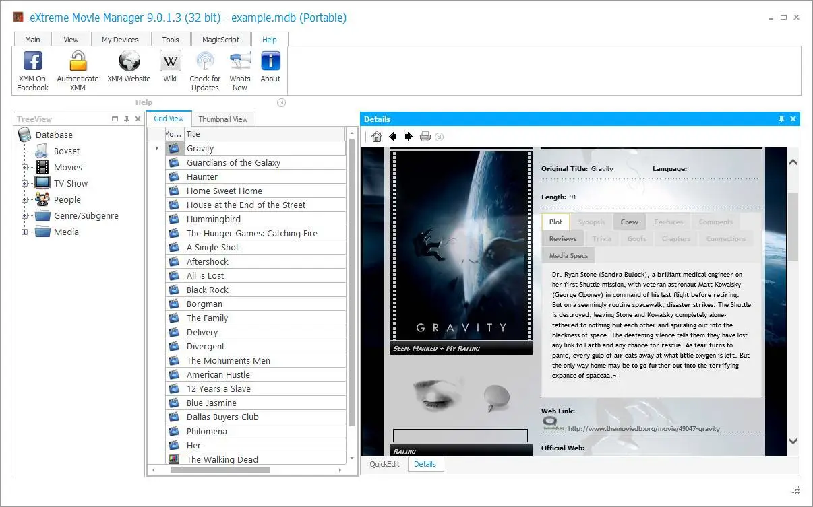Open the About dialog
This screenshot has width=813, height=507.
270,67
